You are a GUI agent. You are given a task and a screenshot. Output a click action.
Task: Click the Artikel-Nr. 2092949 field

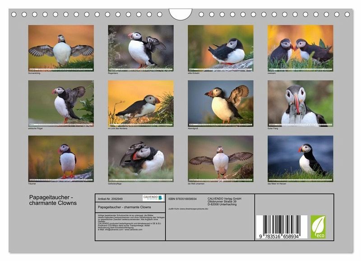[x=111, y=198]
